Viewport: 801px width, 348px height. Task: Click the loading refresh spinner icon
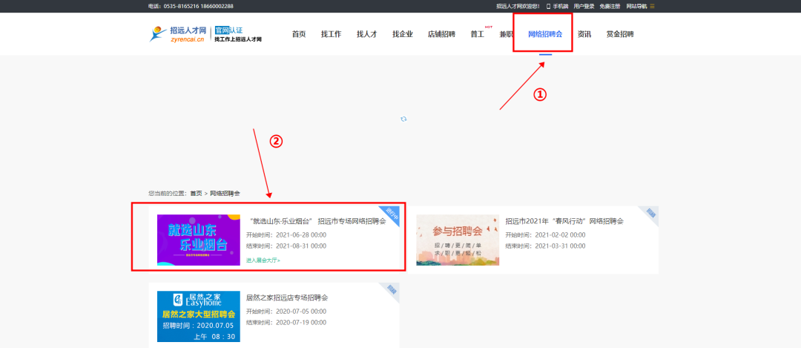tap(403, 119)
